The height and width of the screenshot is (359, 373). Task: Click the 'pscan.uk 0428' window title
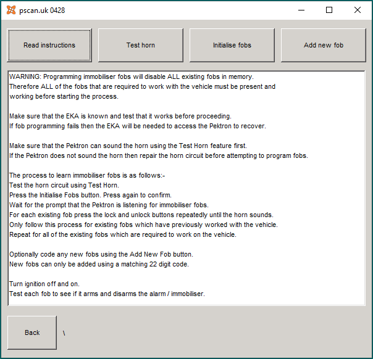tap(42, 10)
